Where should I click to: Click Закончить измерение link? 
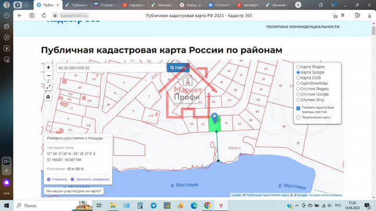coord(90,179)
